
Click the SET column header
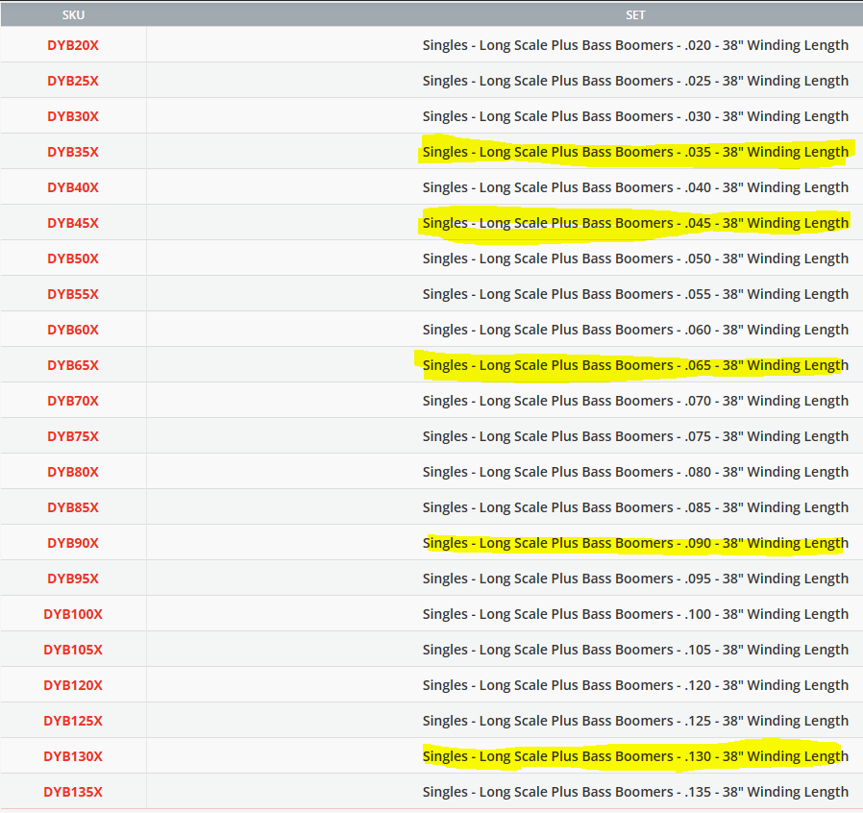coord(635,14)
